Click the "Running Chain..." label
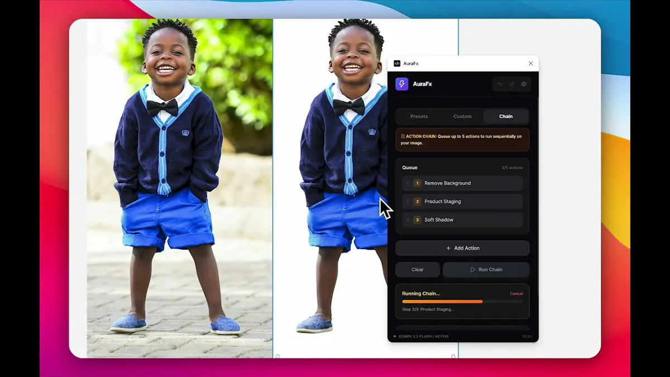Image resolution: width=670 pixels, height=377 pixels. [x=421, y=294]
